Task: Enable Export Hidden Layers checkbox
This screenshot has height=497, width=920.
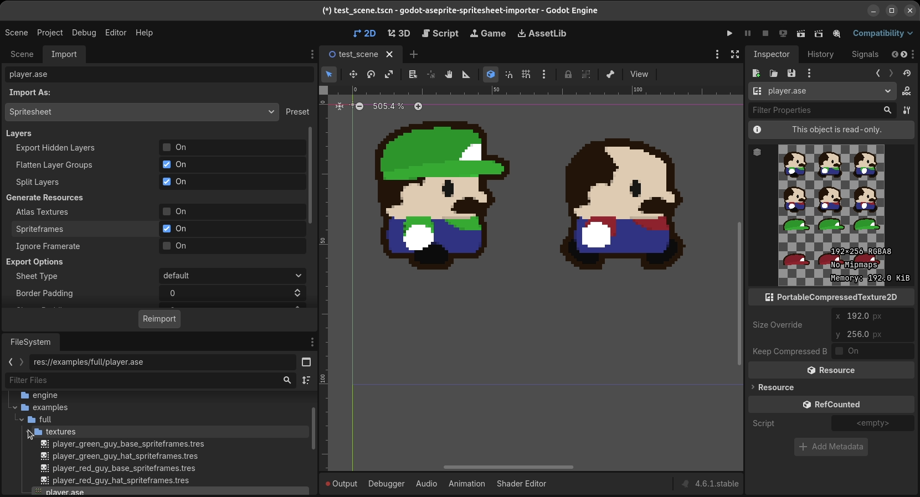Action: [x=167, y=147]
